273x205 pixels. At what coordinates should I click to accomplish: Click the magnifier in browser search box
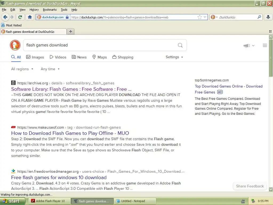pyautogui.click(x=259, y=17)
